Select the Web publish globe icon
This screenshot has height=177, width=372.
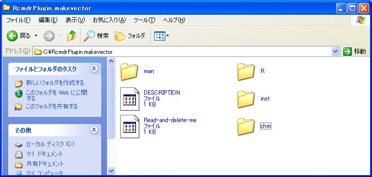click(19, 94)
